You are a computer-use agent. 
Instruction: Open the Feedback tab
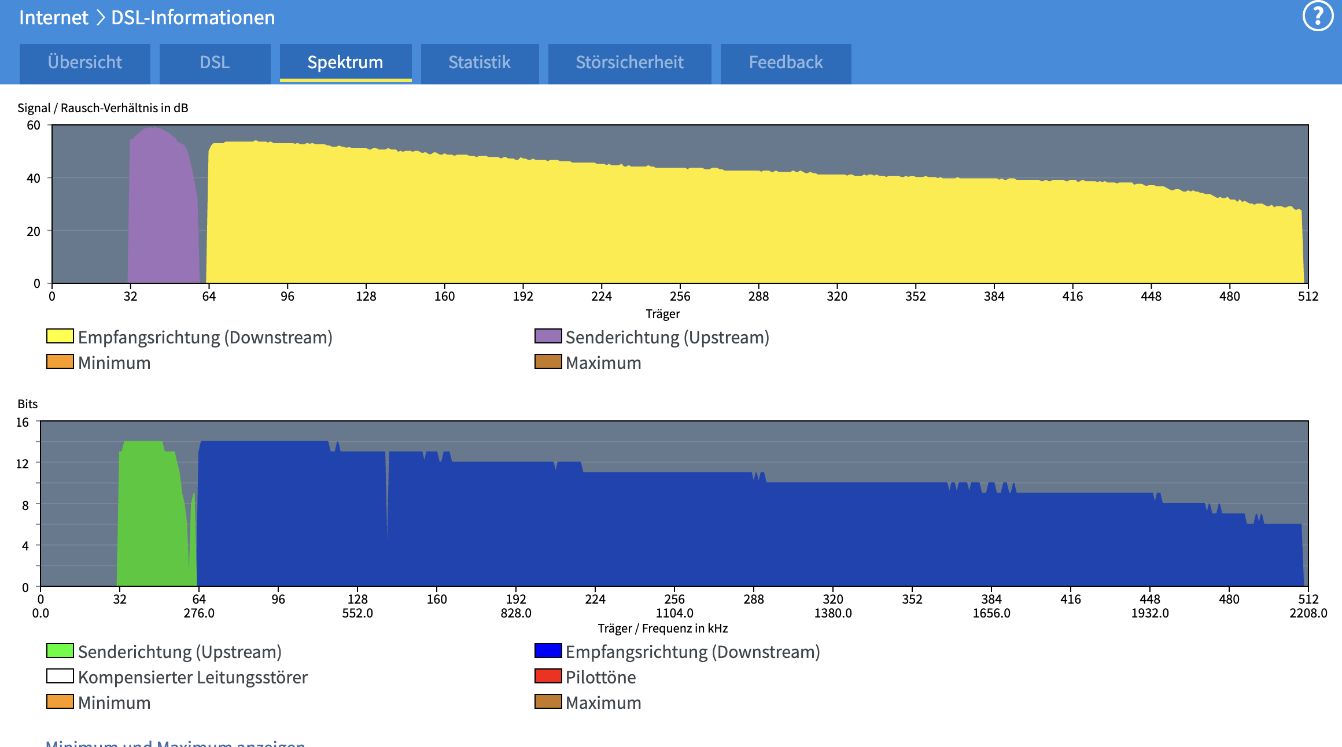786,62
